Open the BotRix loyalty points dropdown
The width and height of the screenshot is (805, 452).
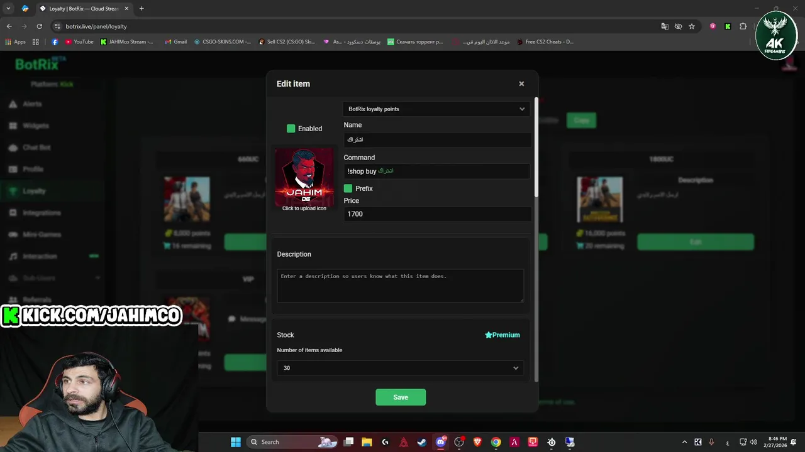point(436,109)
